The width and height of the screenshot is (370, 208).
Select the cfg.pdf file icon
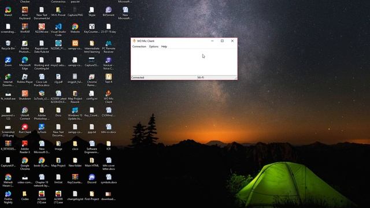coord(58,79)
